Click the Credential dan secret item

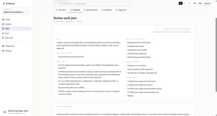pyautogui.click(x=136, y=46)
